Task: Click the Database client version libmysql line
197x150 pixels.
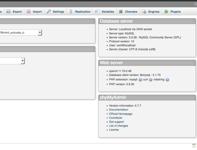Action: coord(135,75)
